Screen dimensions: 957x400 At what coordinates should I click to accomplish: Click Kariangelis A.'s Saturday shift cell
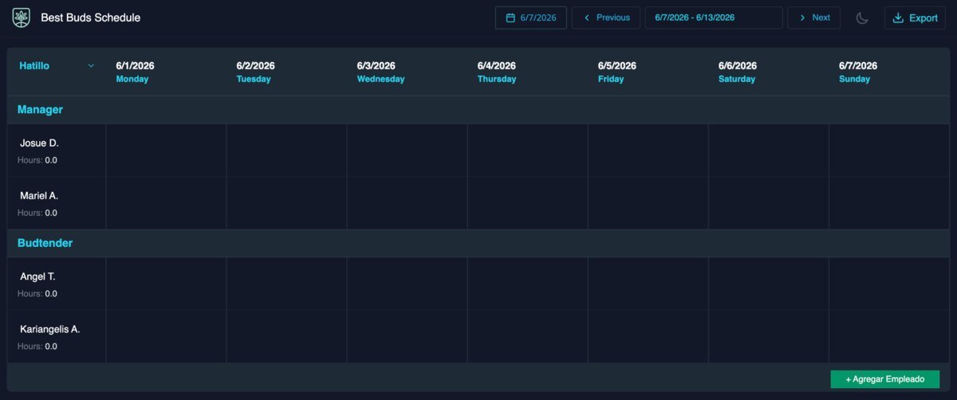769,336
